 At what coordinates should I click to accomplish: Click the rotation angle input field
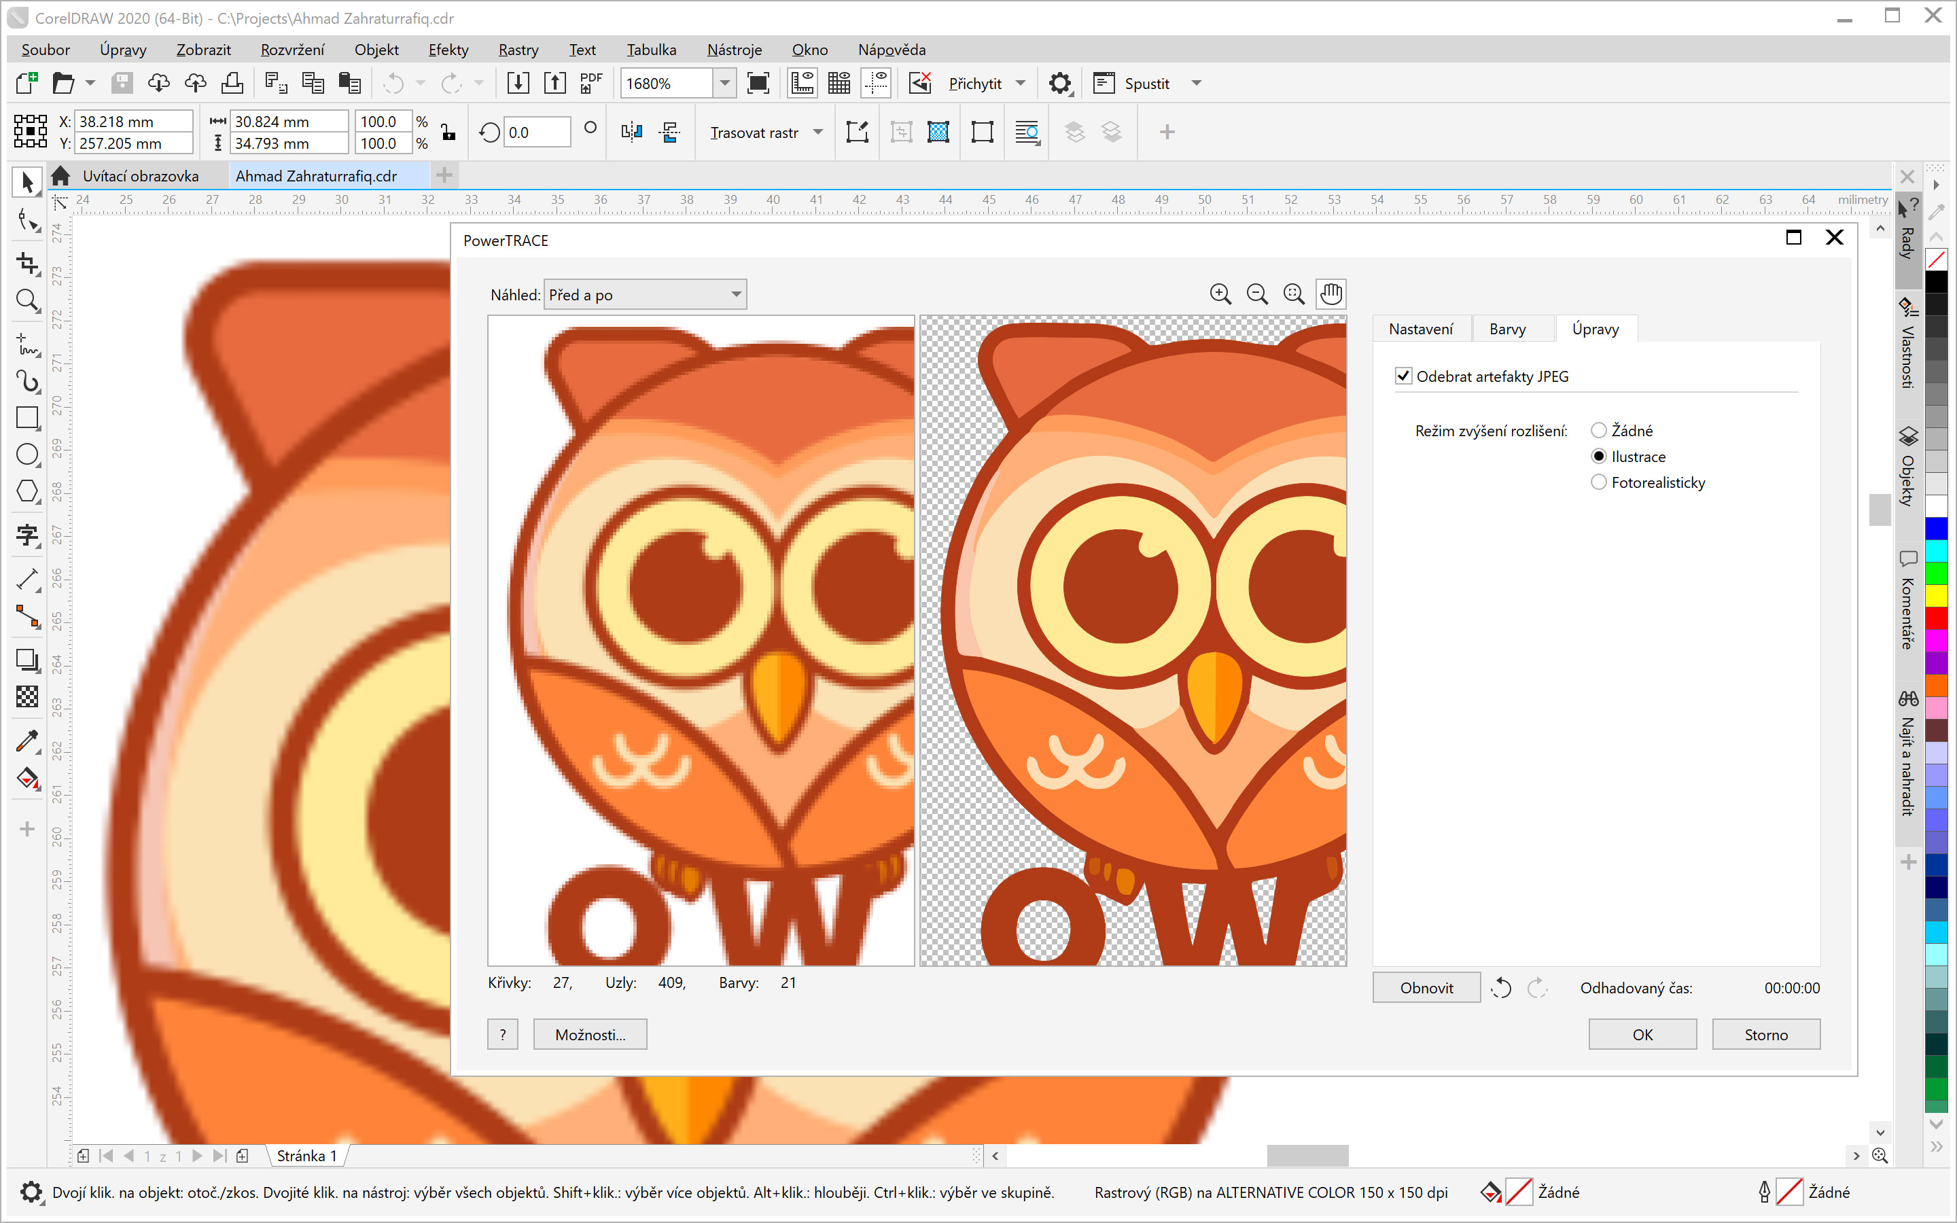tap(536, 132)
